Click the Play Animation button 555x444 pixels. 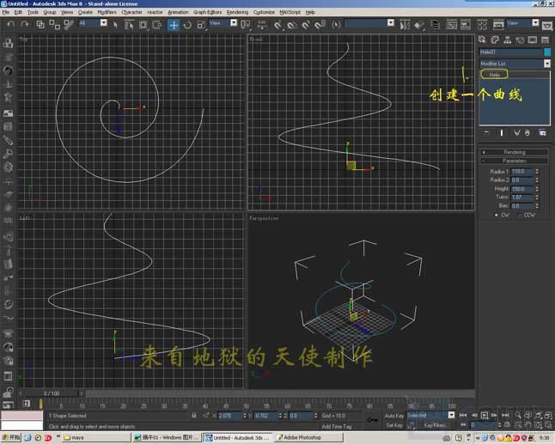[x=485, y=415]
